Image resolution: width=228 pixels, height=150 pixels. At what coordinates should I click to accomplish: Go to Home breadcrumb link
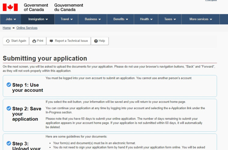(x=7, y=28)
